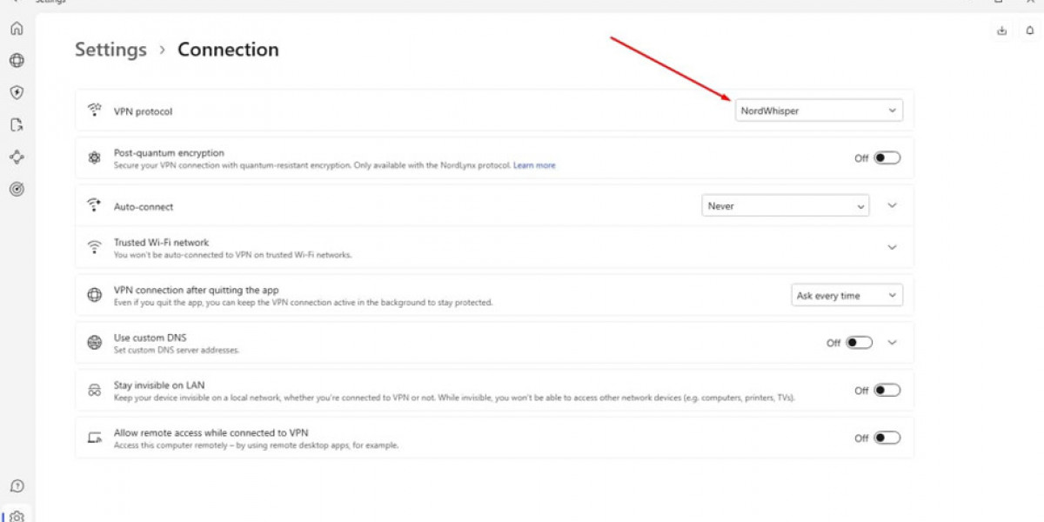Open the Meshnet sidebar icon
Image resolution: width=1044 pixels, height=522 pixels.
17,157
